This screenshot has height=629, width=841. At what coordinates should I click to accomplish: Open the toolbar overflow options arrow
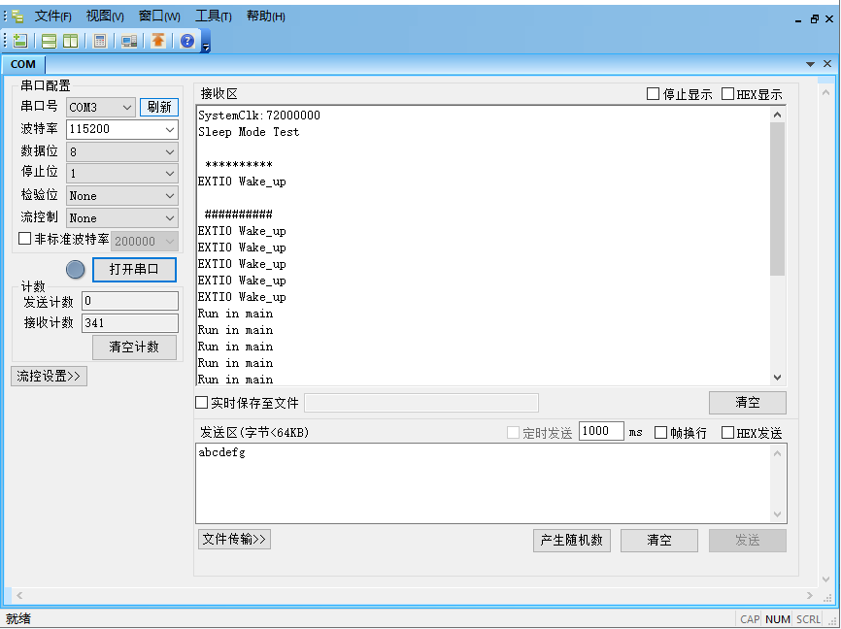(206, 48)
